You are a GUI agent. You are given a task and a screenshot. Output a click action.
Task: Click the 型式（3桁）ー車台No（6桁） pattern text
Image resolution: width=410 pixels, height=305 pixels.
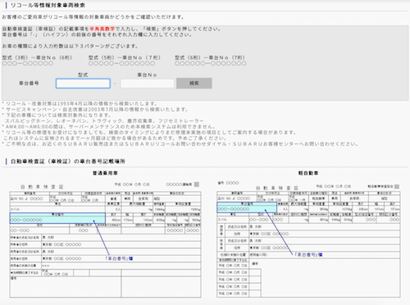[37, 57]
